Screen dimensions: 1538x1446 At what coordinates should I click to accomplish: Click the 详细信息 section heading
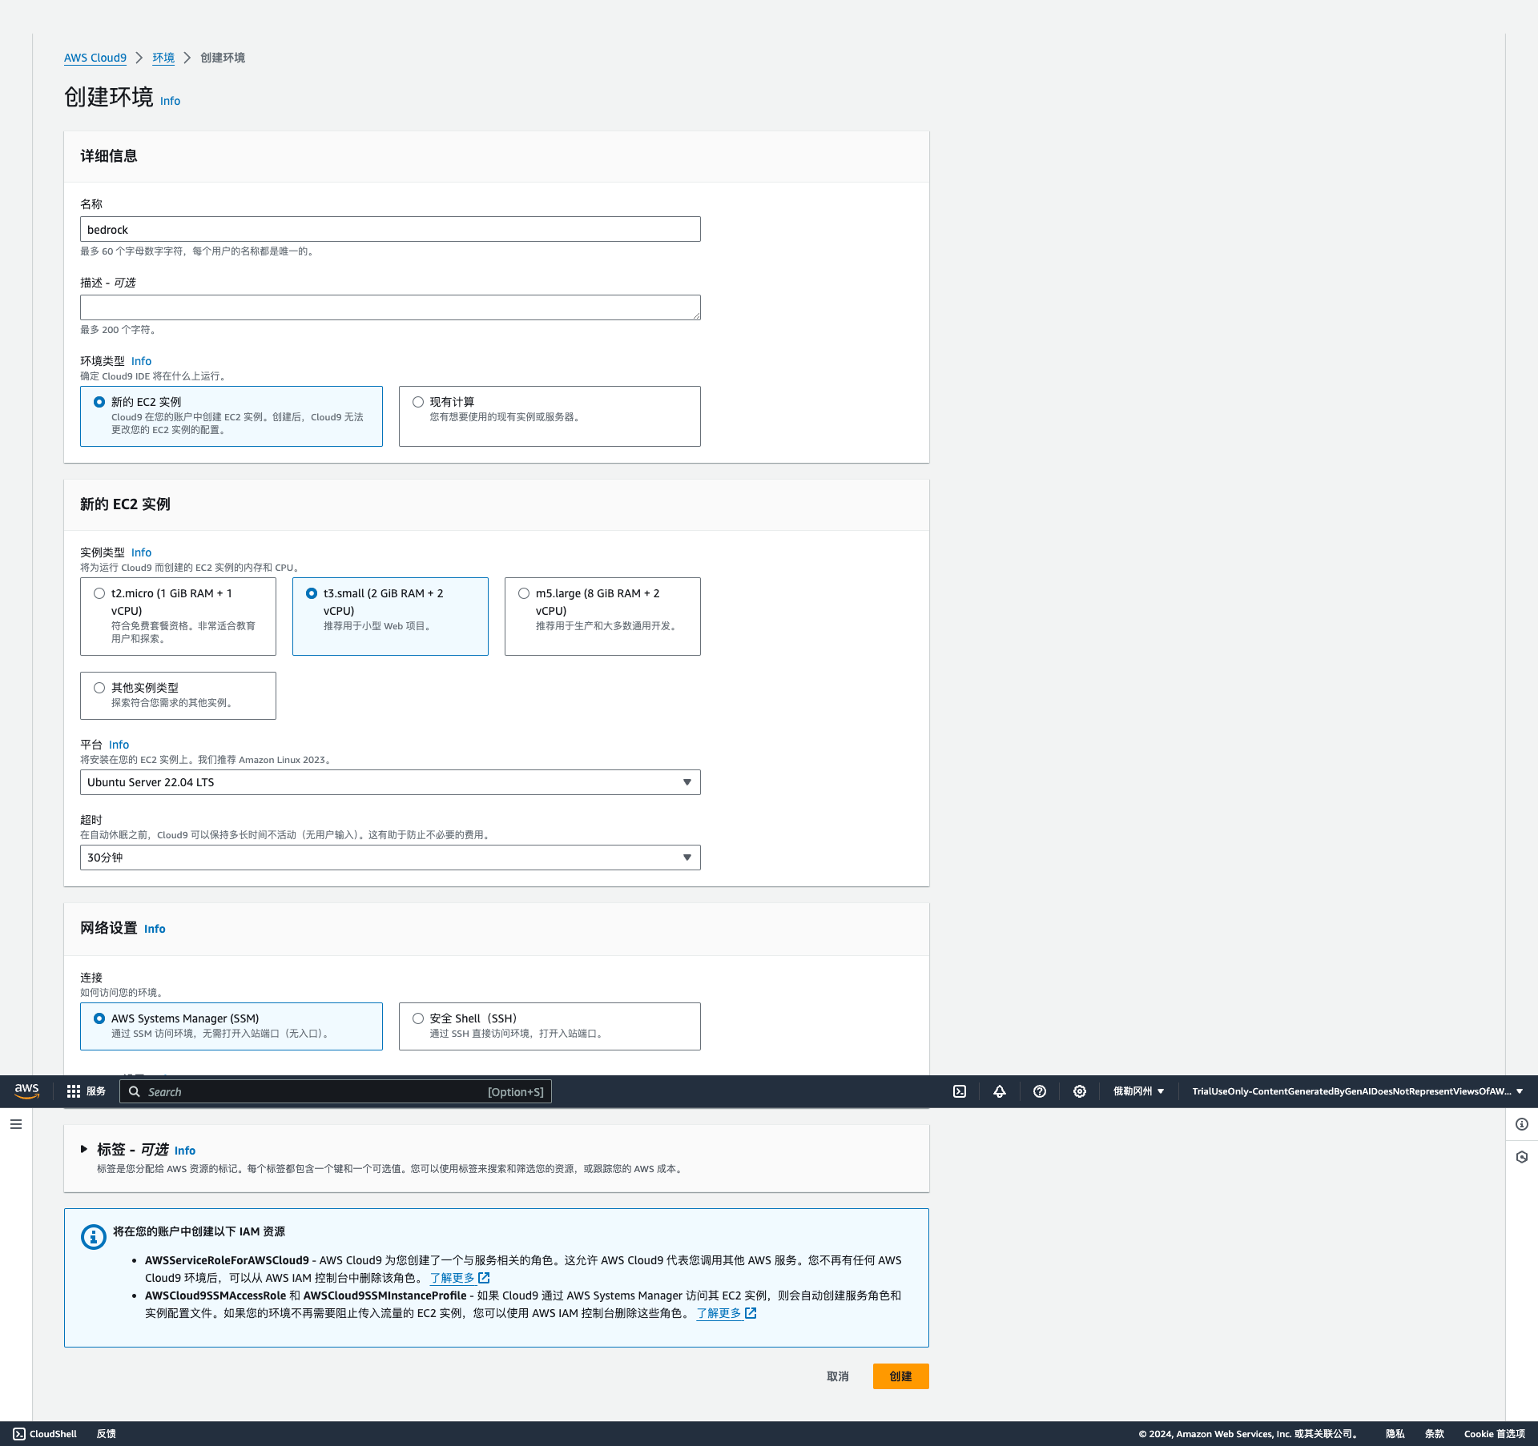click(x=109, y=156)
